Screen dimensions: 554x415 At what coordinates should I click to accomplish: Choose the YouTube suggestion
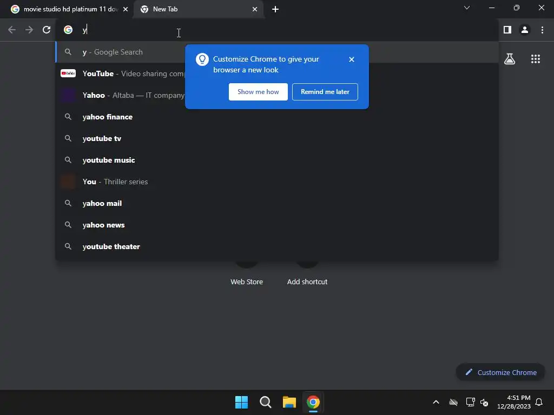(276, 73)
